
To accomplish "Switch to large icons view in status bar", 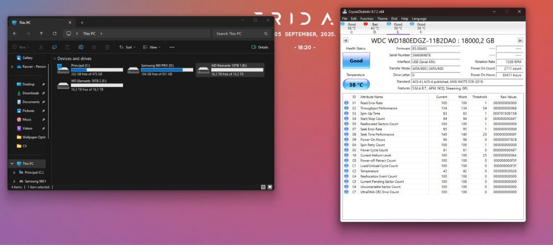I will click(x=270, y=187).
